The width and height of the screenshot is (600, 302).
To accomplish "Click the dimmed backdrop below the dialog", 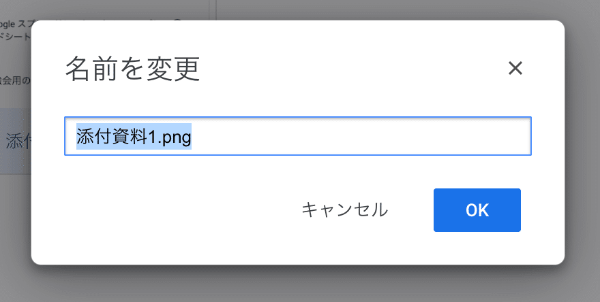I will click(x=298, y=284).
